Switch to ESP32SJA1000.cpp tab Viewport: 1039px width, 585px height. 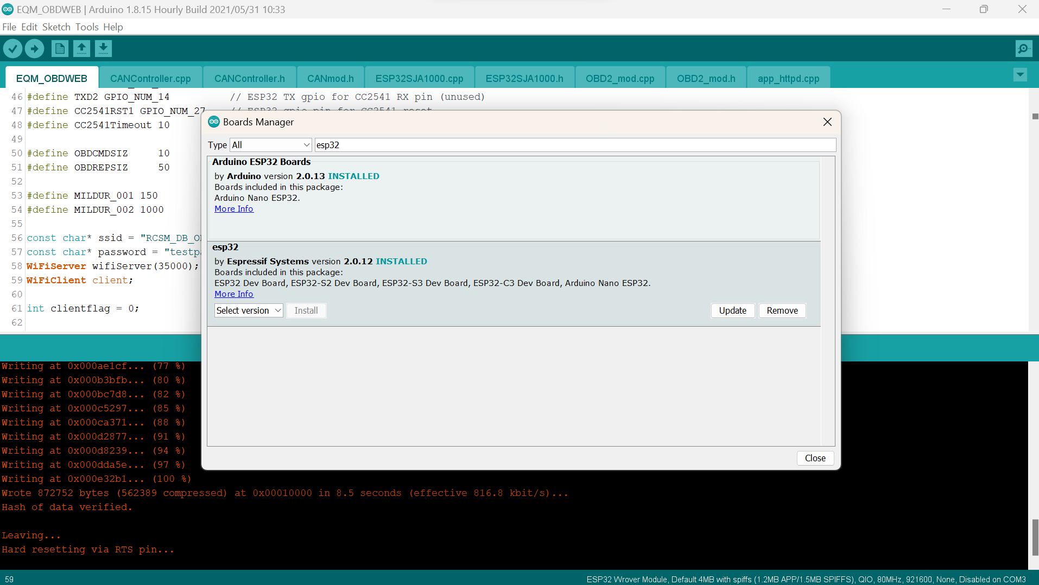tap(420, 78)
